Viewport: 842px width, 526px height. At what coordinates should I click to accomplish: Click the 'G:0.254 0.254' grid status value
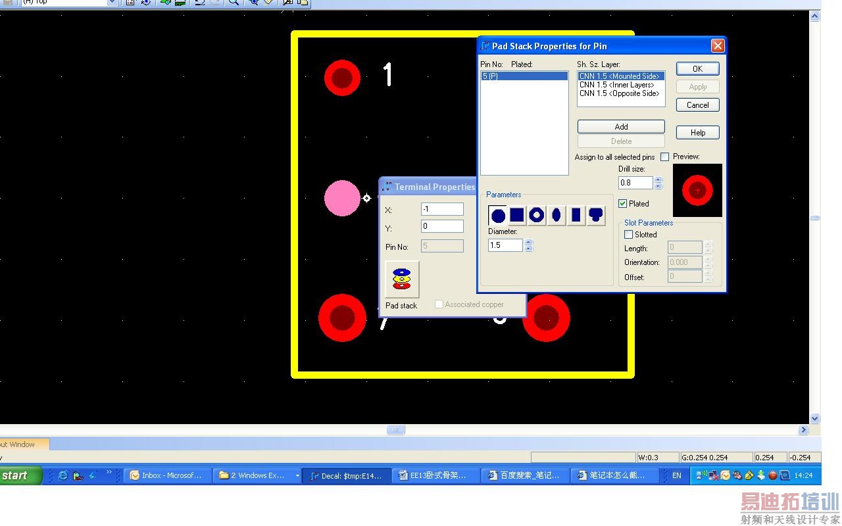click(705, 458)
